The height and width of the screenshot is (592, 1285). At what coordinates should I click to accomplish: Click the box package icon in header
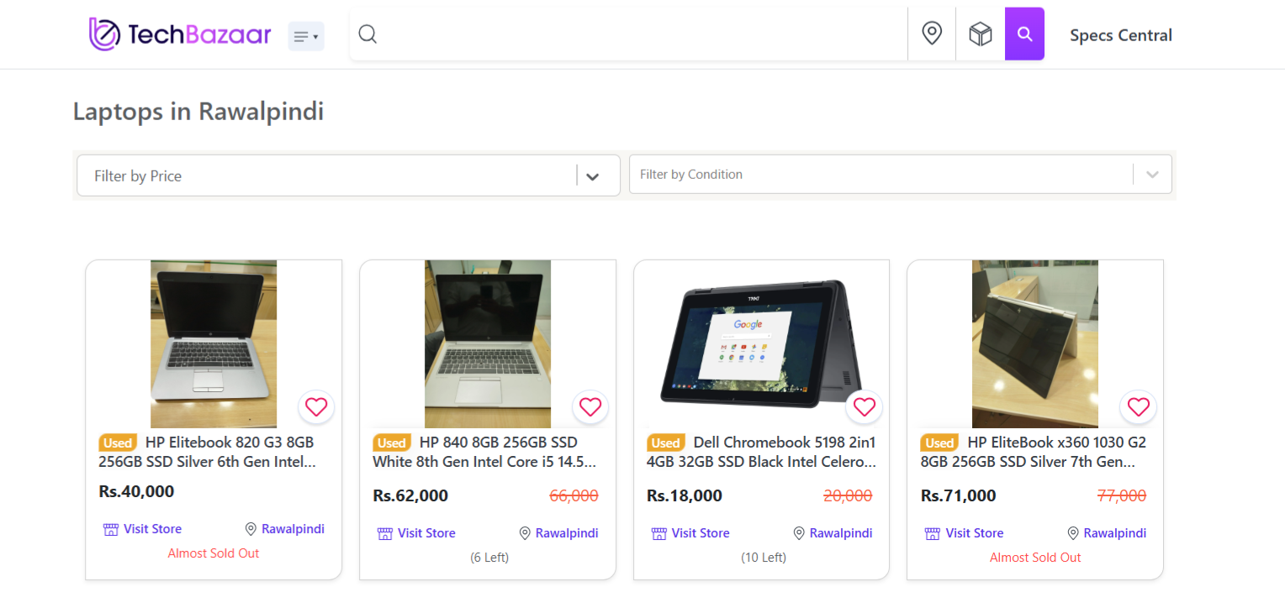pyautogui.click(x=981, y=34)
